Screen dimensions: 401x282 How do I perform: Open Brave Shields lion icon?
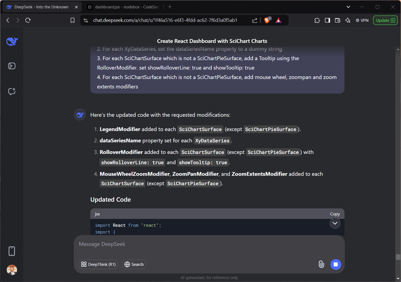pyautogui.click(x=267, y=20)
